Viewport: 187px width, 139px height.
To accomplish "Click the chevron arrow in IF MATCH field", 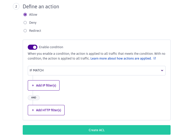I will coord(162,71).
